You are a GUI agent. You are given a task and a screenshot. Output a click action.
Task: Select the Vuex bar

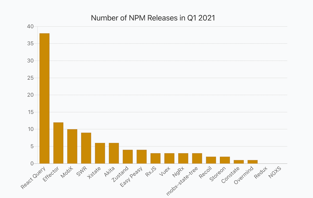(x=169, y=158)
